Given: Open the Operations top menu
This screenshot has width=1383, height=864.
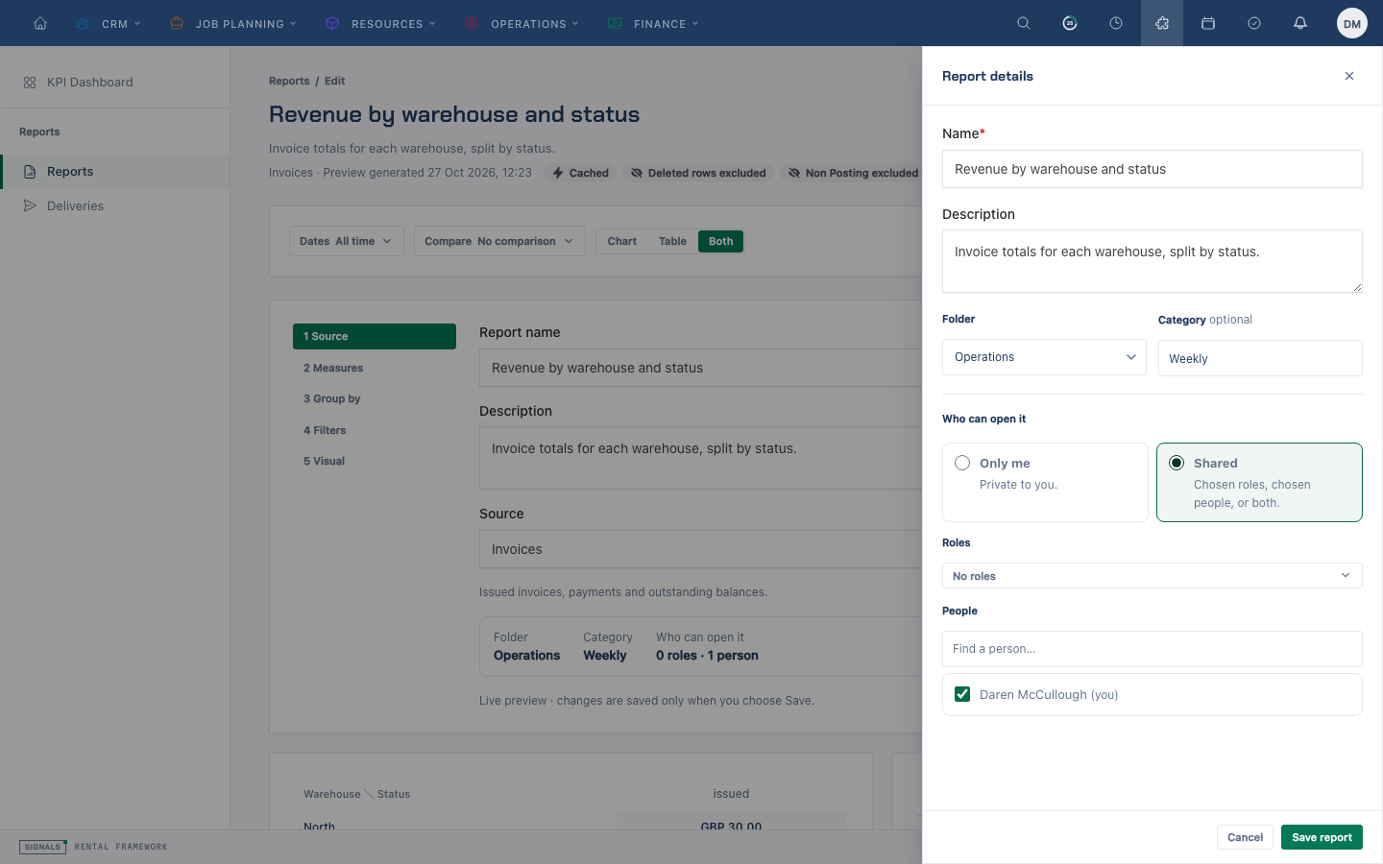Looking at the screenshot, I should [522, 23].
